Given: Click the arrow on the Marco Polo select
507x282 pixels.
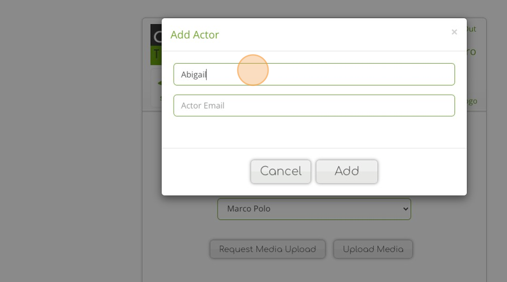Looking at the screenshot, I should click(405, 209).
